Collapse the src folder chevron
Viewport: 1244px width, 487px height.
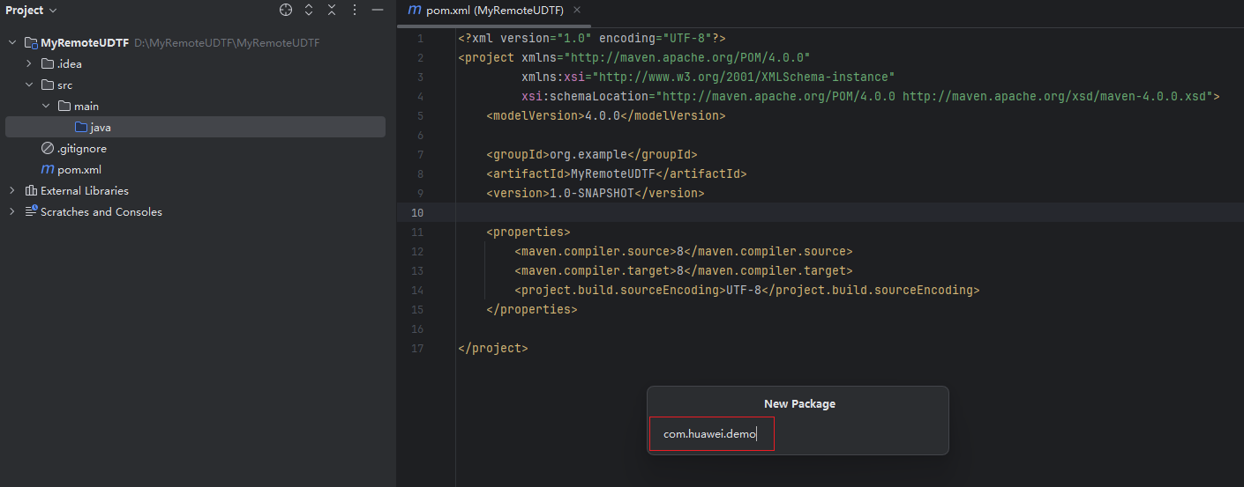29,85
